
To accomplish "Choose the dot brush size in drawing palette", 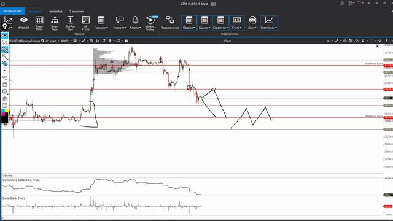I will (x=5, y=71).
